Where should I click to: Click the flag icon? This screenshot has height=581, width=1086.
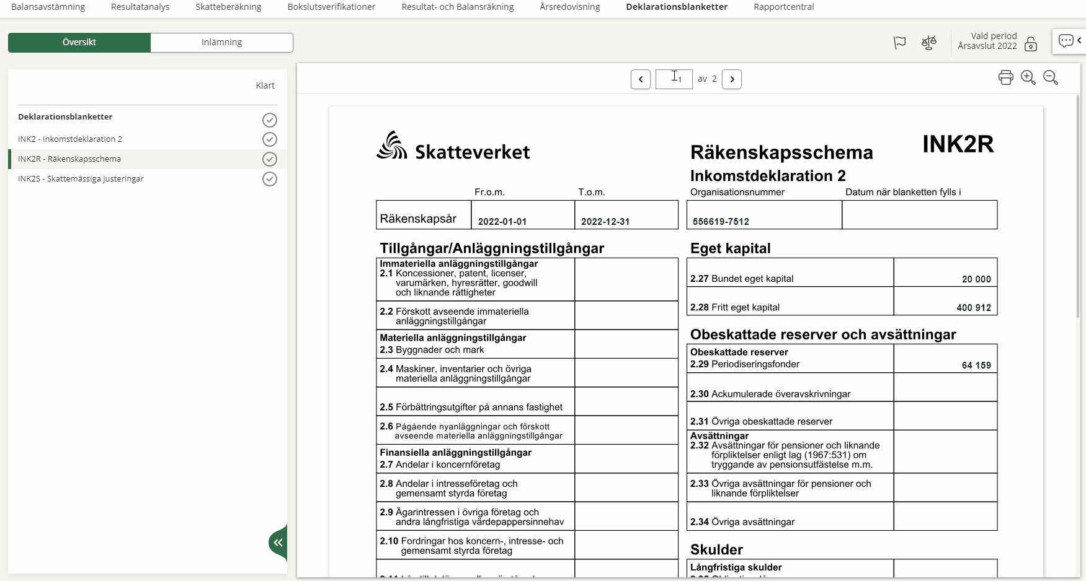click(x=899, y=42)
